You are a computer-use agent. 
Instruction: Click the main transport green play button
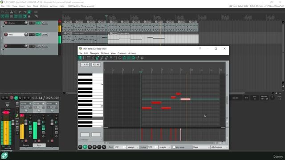[16, 98]
